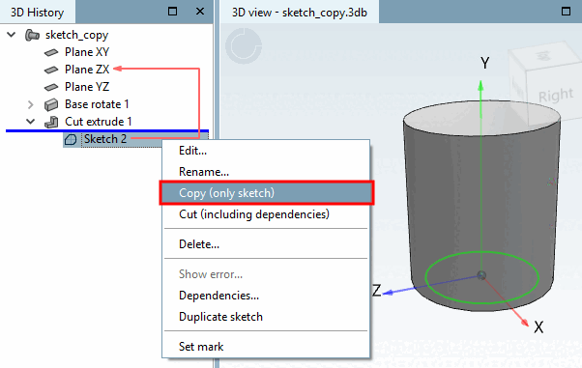This screenshot has height=368, width=582.
Task: Click the Plane YZ icon
Action: coord(51,87)
